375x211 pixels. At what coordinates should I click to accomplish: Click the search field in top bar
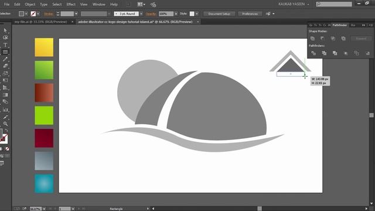coord(334,4)
